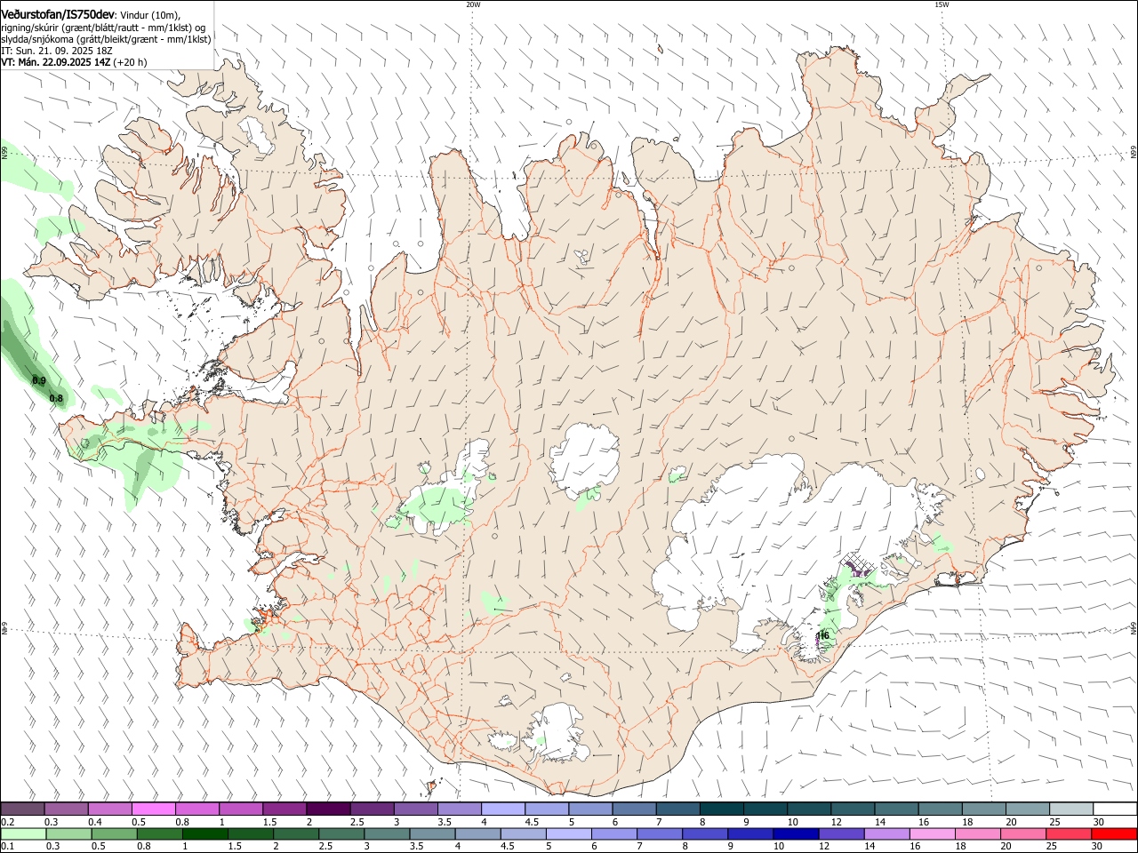Select the navy blue 10 mm rain swatch
Image resolution: width=1138 pixels, height=853 pixels.
(796, 833)
